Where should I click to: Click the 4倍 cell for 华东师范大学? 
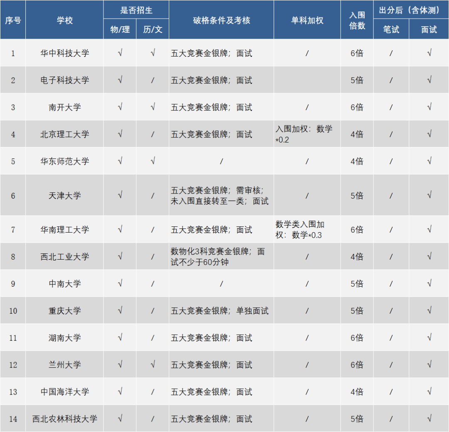357,161
